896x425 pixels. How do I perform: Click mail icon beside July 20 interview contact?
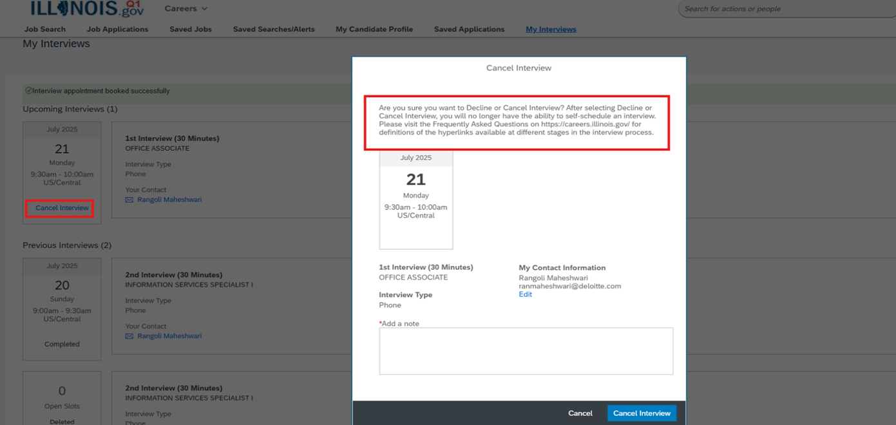[129, 337]
